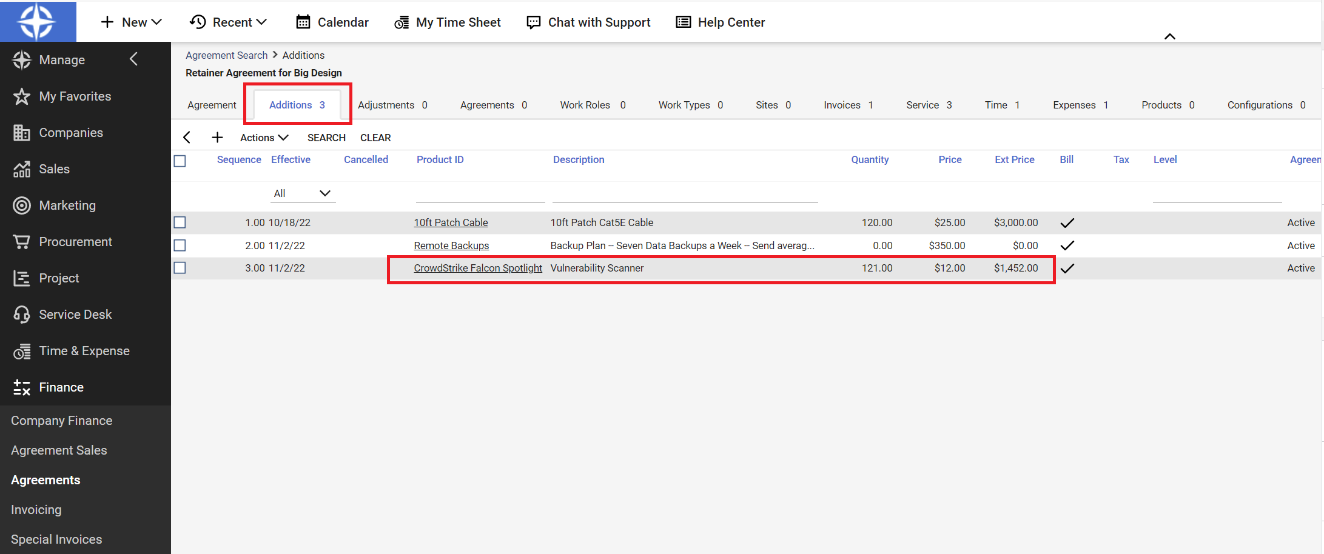The width and height of the screenshot is (1324, 554).
Task: Click the Product ID filter field
Action: pyautogui.click(x=480, y=194)
